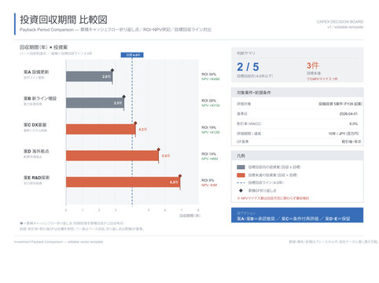Click the green NPV value for 案A

tap(211, 79)
